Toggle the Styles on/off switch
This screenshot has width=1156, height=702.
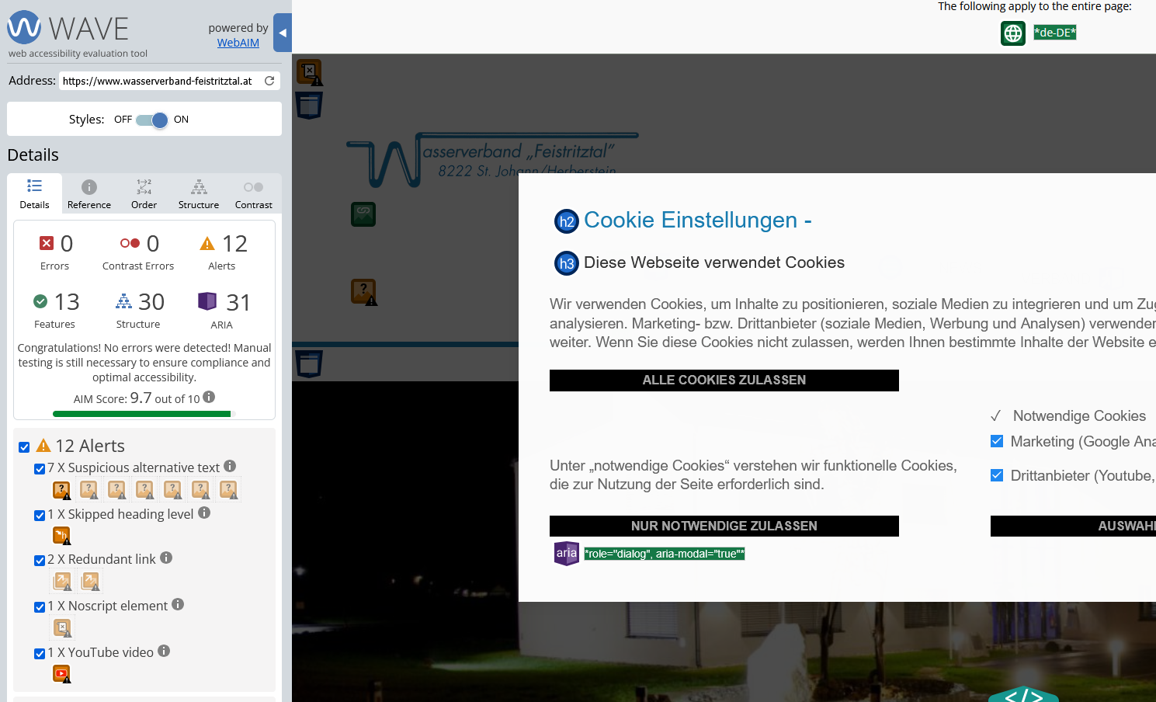152,120
